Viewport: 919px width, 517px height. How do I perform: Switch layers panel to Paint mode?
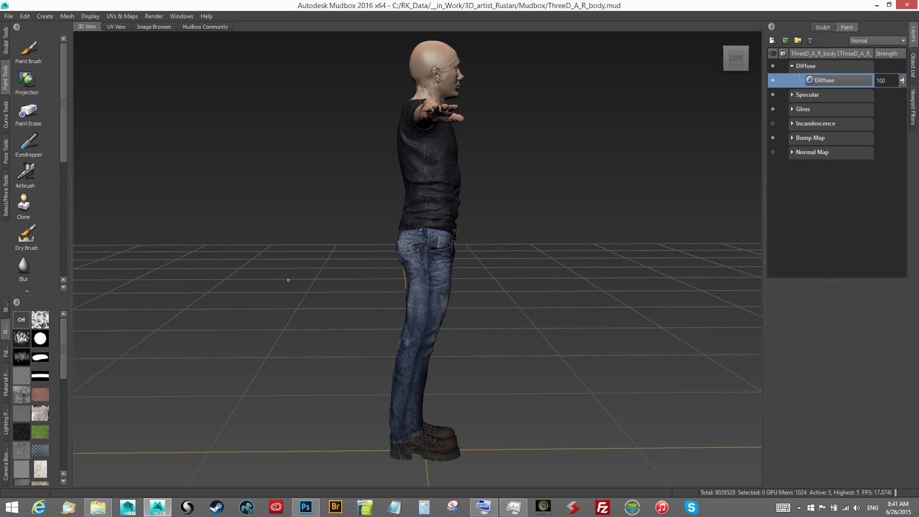click(x=847, y=27)
